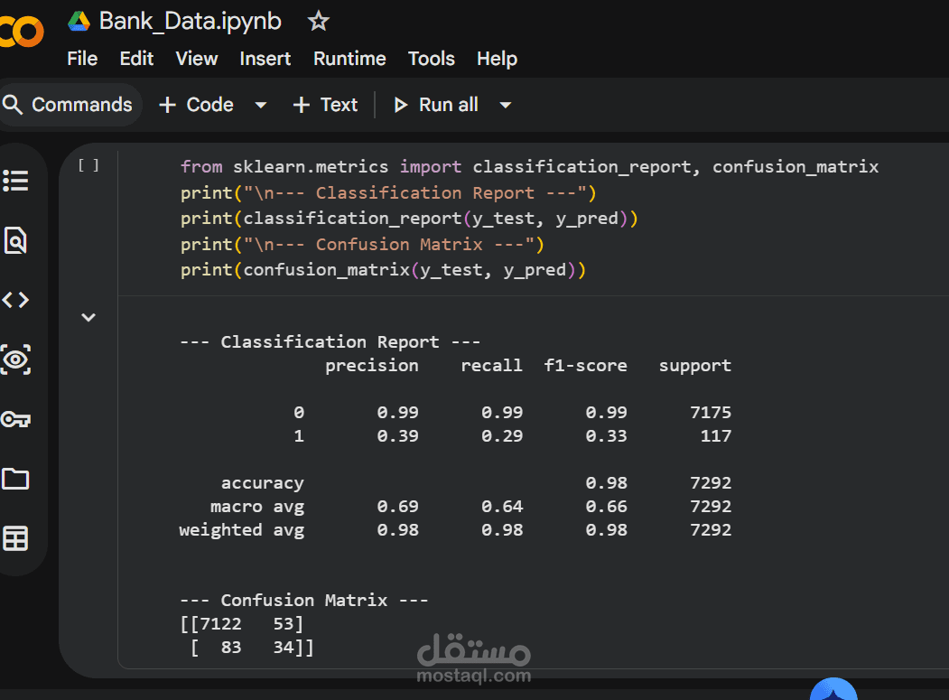Screen dimensions: 949x700
Task: Click support value 117
Action: [x=716, y=436]
